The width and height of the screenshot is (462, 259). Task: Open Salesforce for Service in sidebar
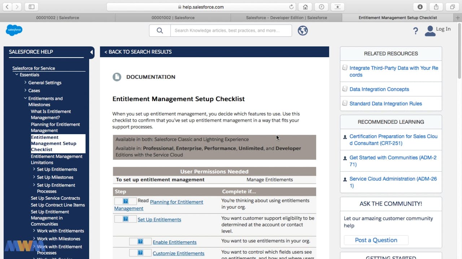coord(34,68)
